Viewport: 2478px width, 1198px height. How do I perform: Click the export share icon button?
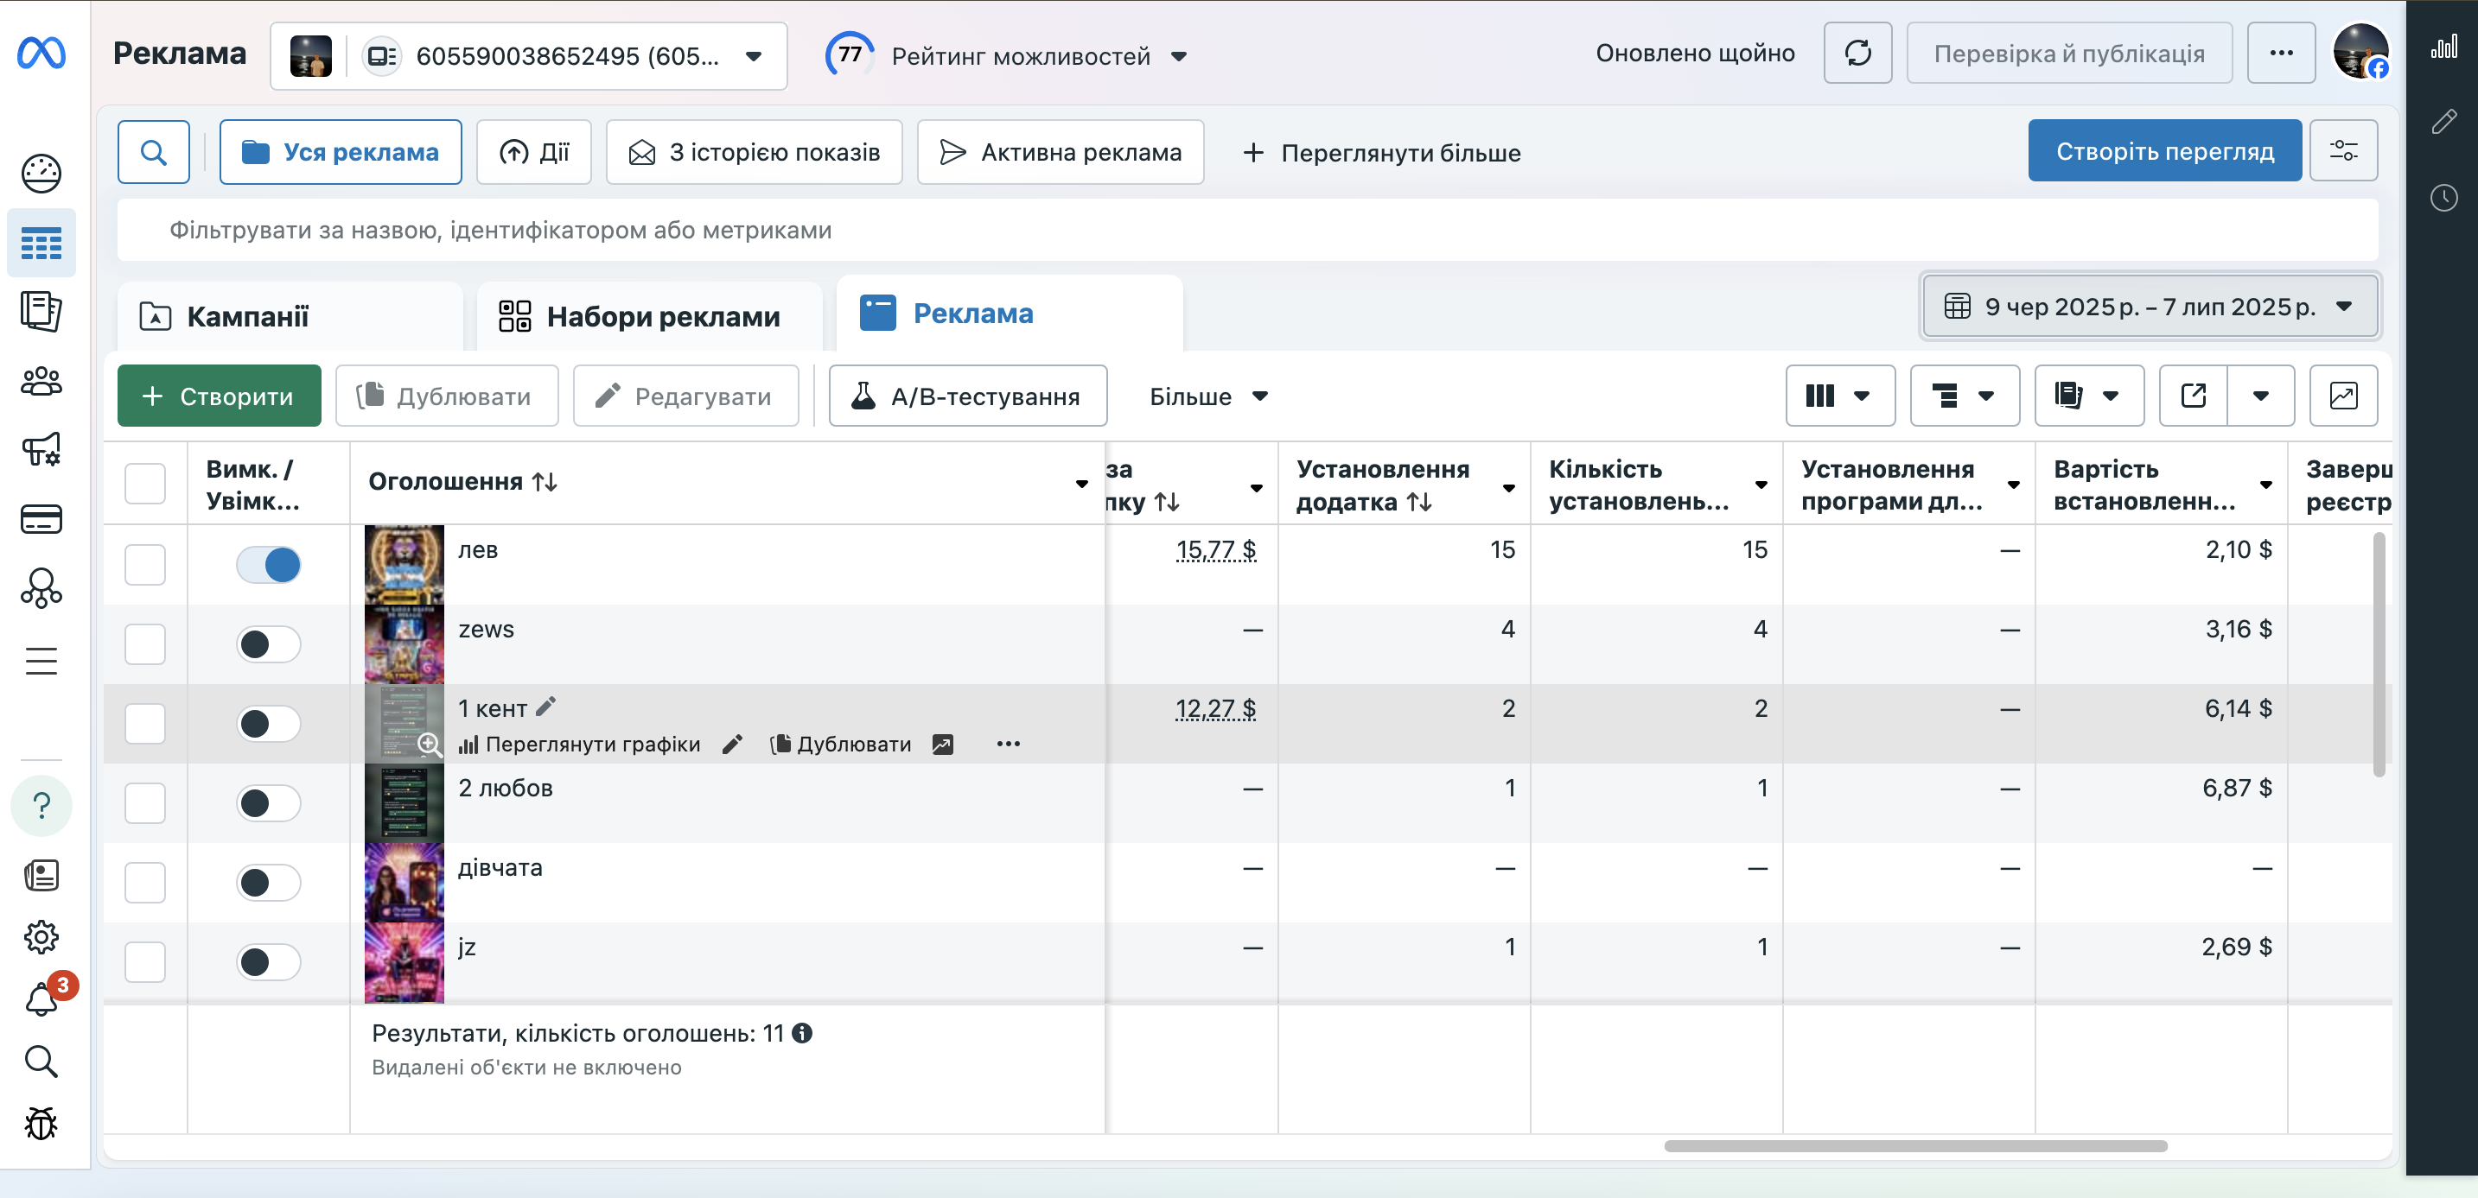2195,396
